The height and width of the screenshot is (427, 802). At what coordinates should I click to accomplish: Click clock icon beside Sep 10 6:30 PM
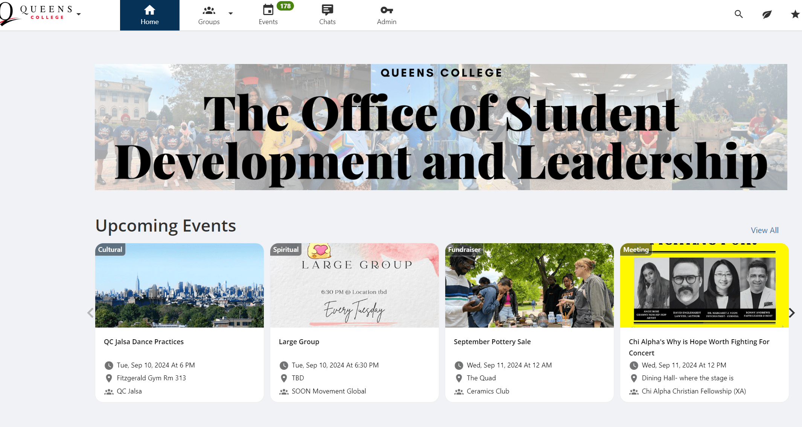tap(284, 365)
